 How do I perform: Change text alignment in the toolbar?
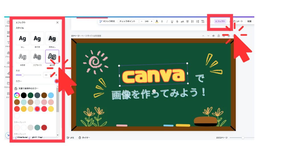coord(188,21)
